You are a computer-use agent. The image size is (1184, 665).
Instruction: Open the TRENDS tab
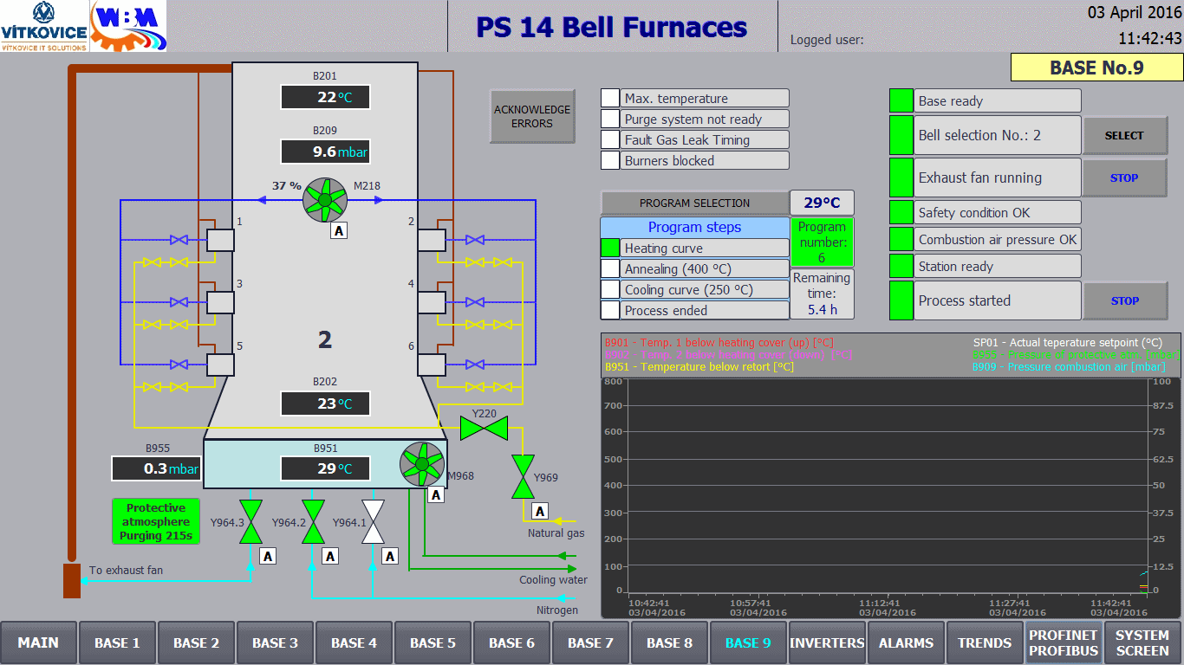985,642
